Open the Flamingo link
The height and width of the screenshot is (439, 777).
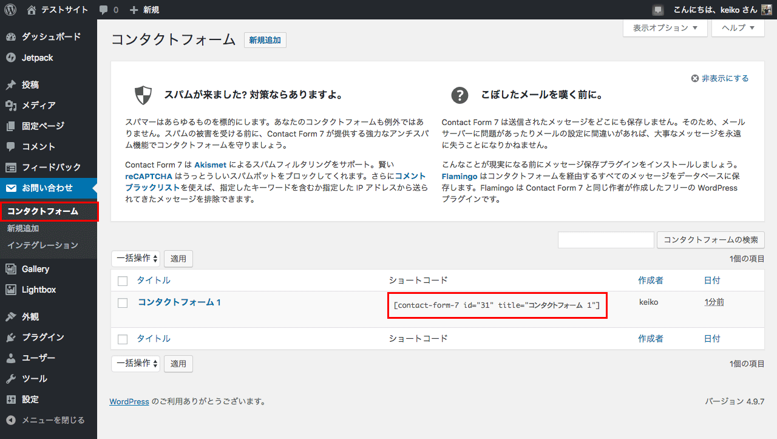tap(460, 176)
